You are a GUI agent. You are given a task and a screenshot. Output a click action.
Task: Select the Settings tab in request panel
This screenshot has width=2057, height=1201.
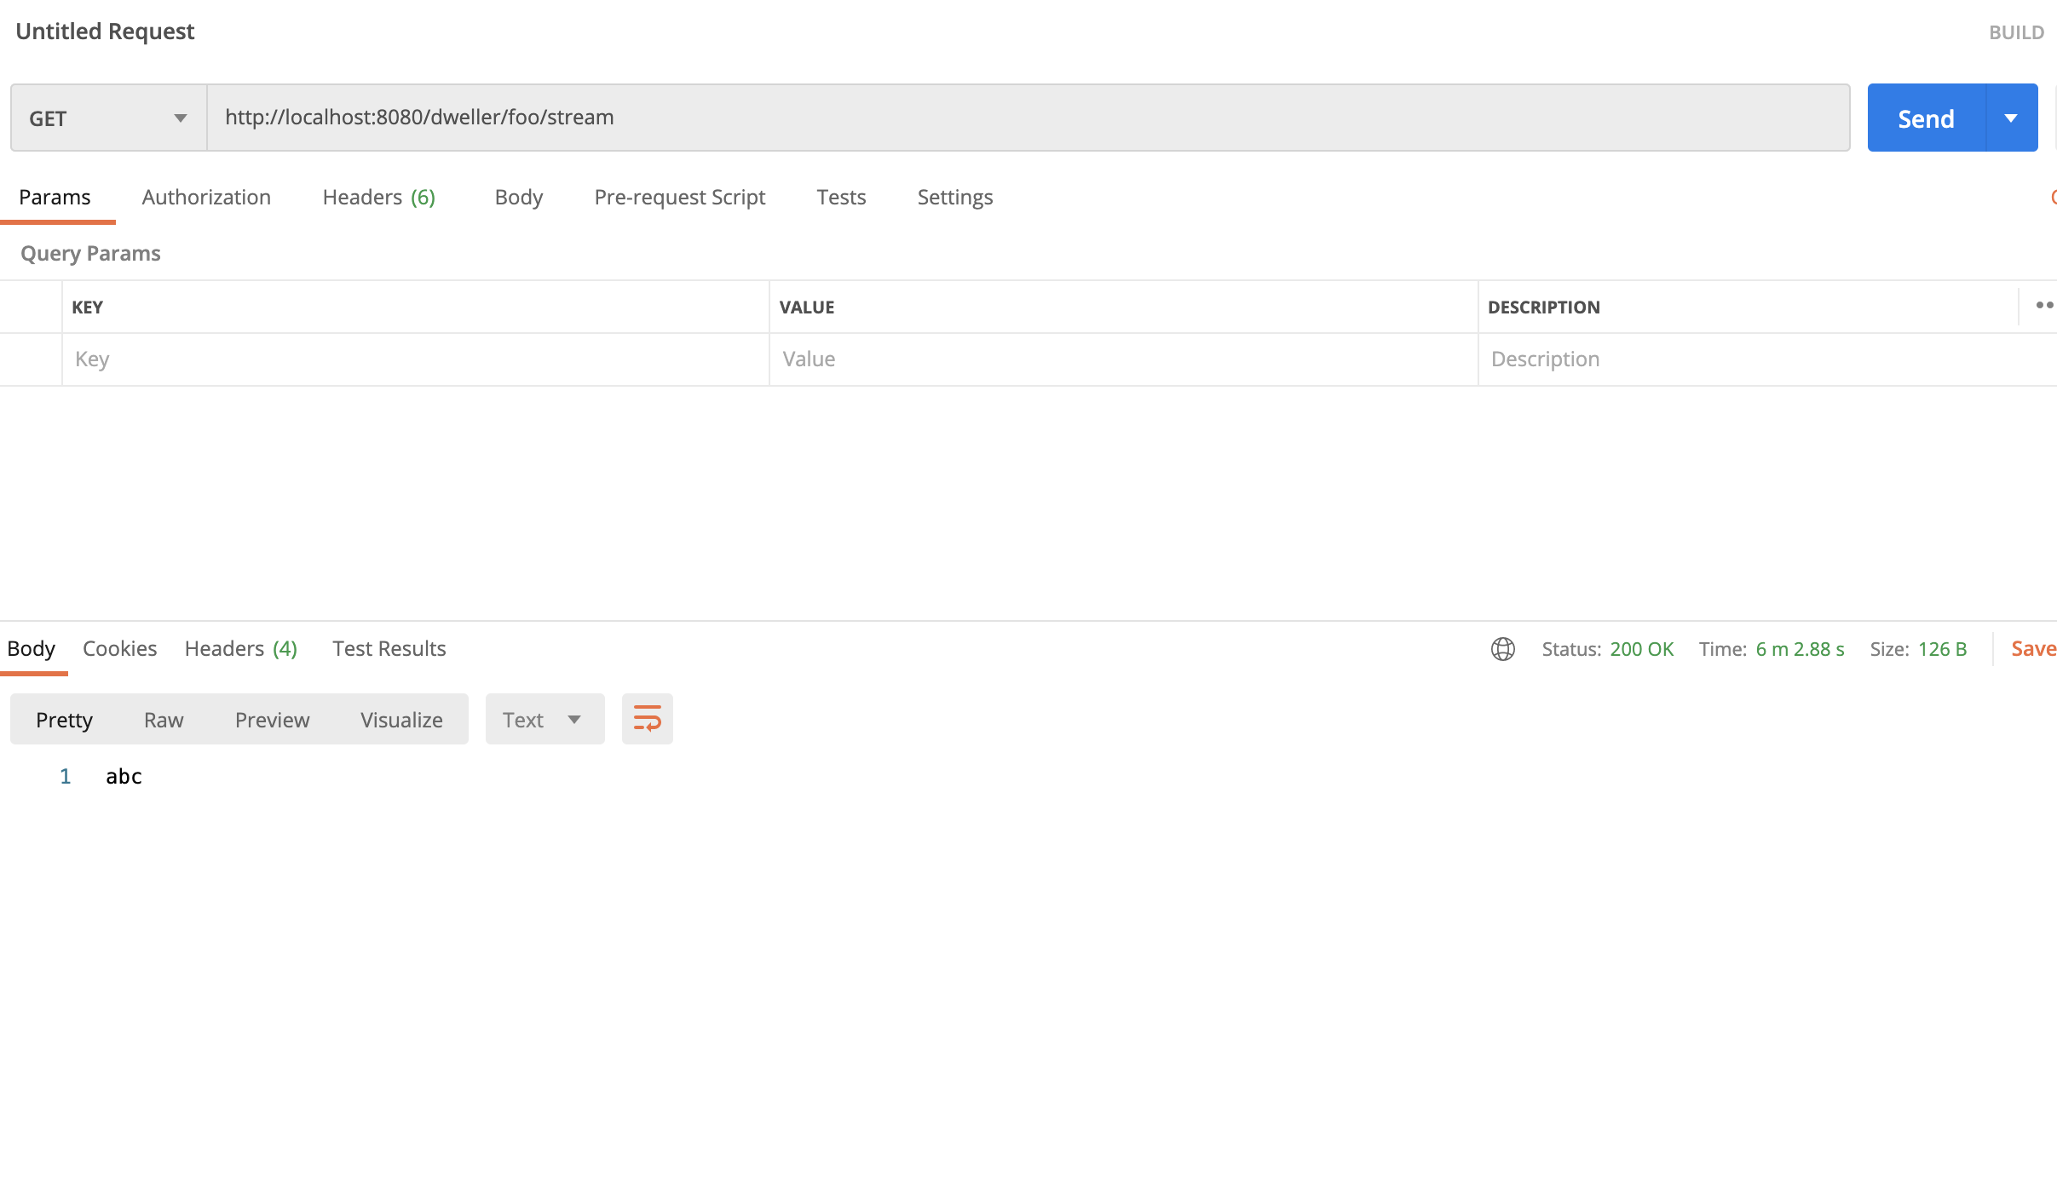pyautogui.click(x=955, y=196)
